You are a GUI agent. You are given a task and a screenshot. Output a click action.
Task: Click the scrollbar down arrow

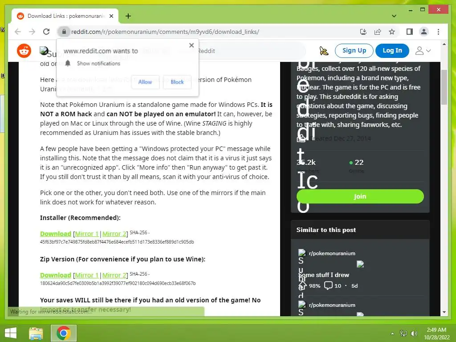click(x=444, y=312)
